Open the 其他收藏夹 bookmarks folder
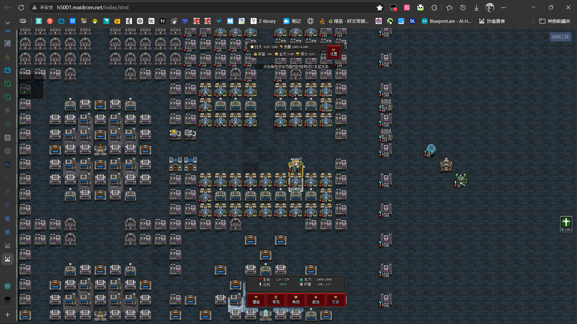The height and width of the screenshot is (324, 577). (555, 21)
